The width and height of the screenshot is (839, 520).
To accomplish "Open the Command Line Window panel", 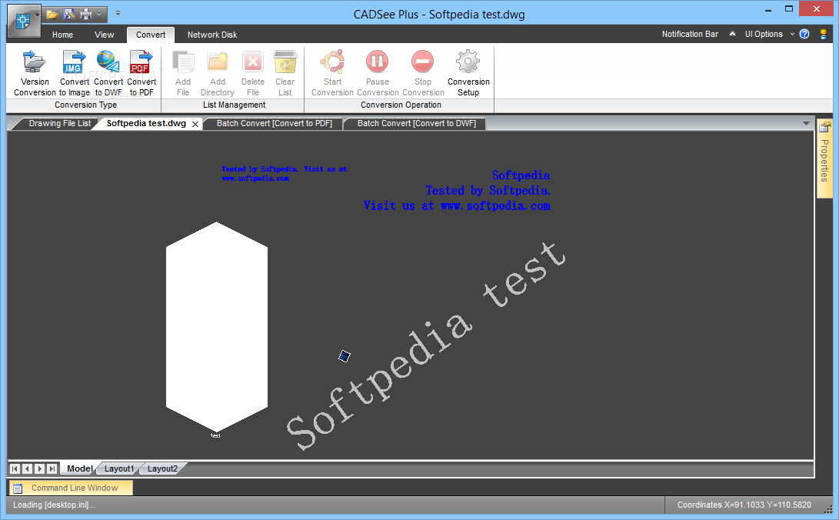I will tap(72, 488).
